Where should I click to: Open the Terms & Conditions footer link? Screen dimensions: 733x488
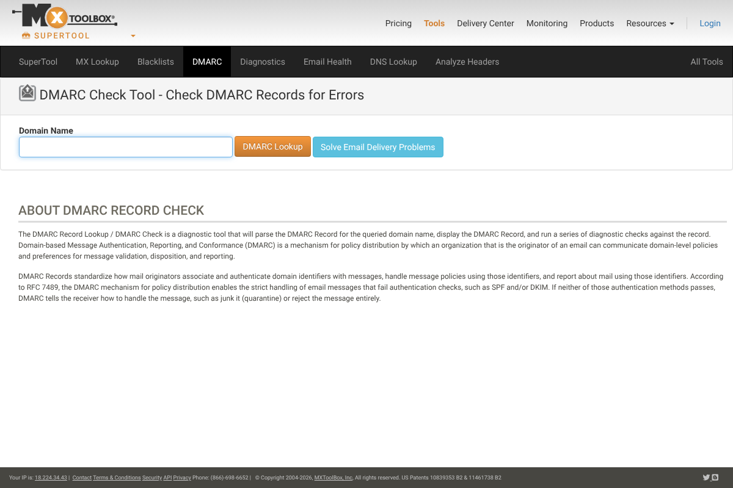pos(117,478)
